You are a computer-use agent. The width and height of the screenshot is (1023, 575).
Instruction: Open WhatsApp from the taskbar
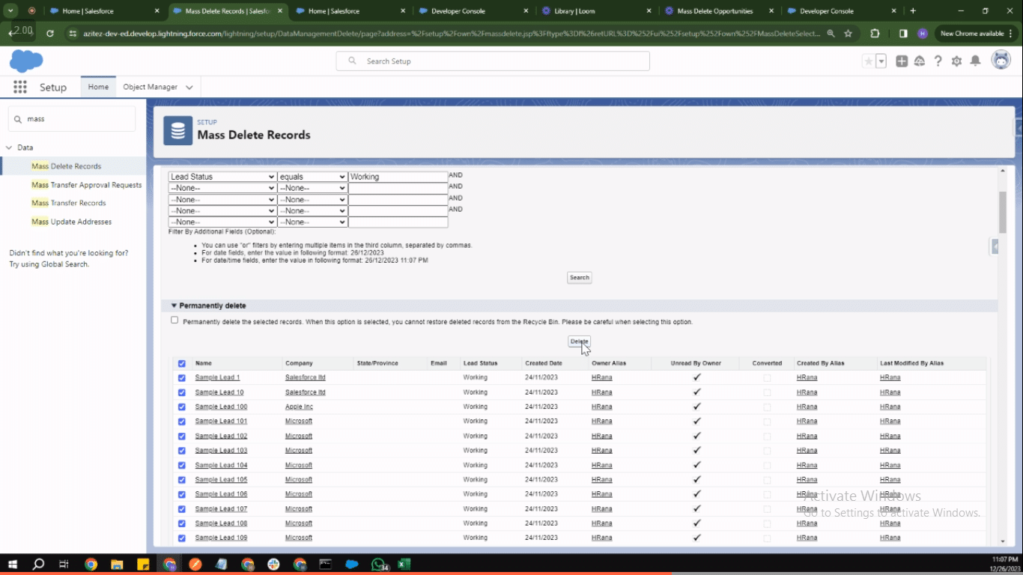[380, 564]
